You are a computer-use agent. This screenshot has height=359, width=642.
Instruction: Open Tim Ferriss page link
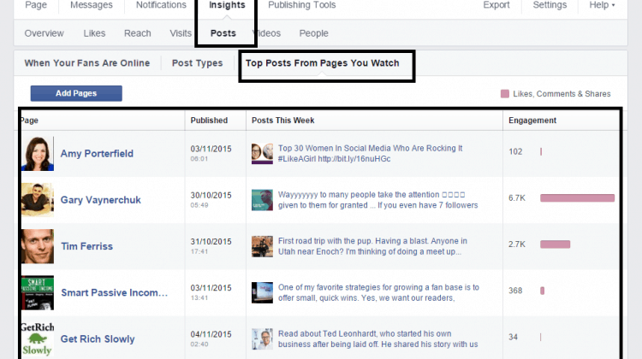(86, 246)
